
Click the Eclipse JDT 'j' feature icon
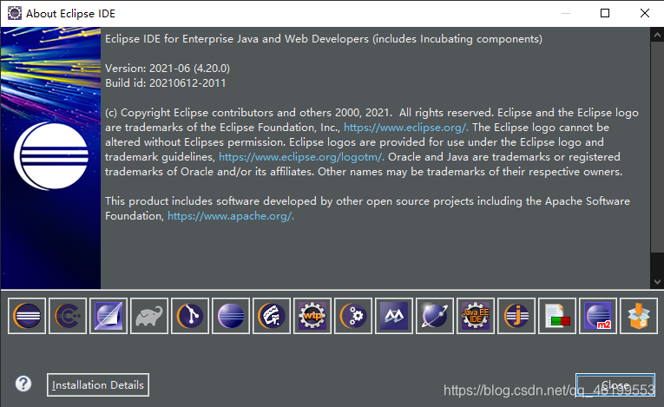pyautogui.click(x=516, y=316)
